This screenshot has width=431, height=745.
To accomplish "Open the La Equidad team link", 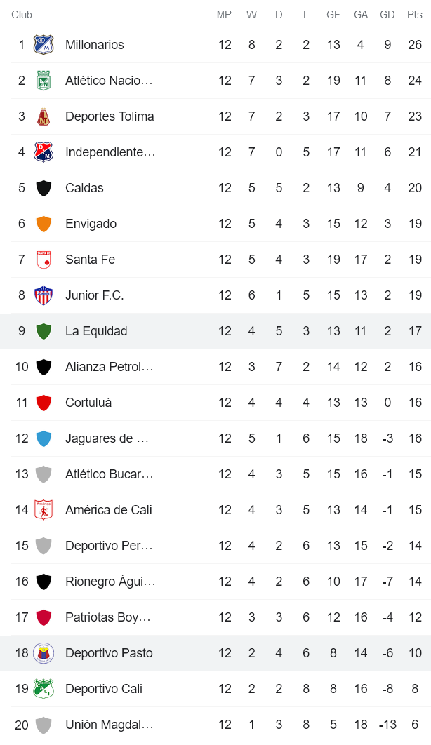I will (x=96, y=331).
